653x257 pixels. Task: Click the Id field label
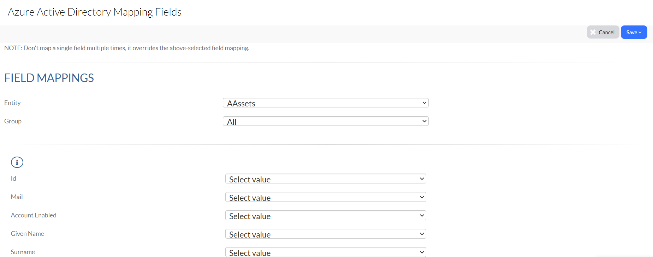click(13, 179)
